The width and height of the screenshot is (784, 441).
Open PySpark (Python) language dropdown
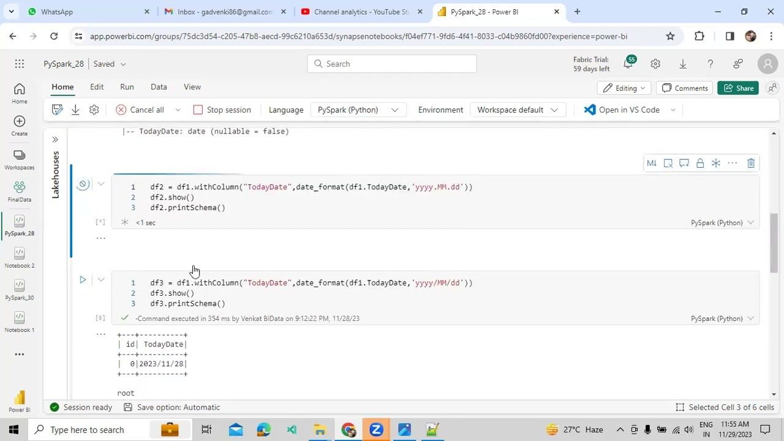click(x=358, y=110)
